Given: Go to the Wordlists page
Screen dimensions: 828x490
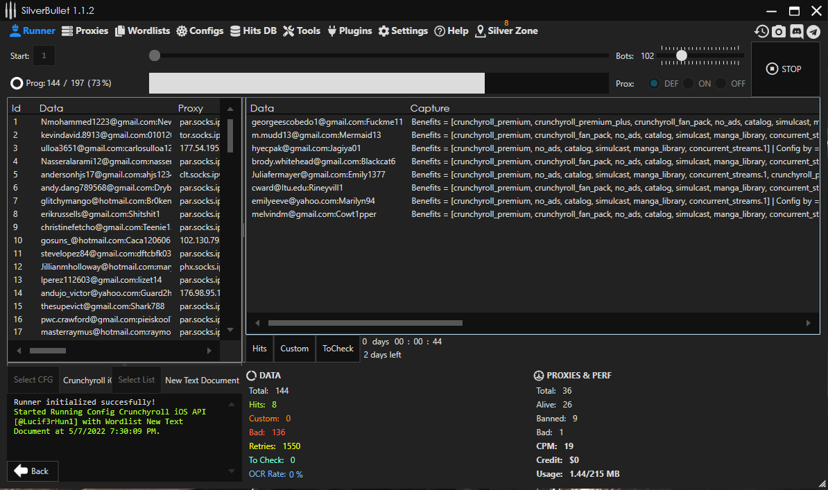Looking at the screenshot, I should [x=143, y=30].
